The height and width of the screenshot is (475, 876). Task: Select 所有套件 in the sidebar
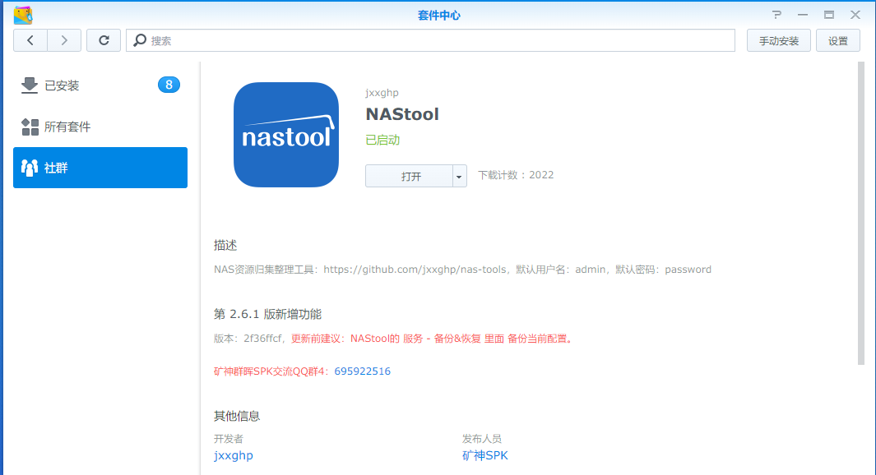tap(67, 127)
